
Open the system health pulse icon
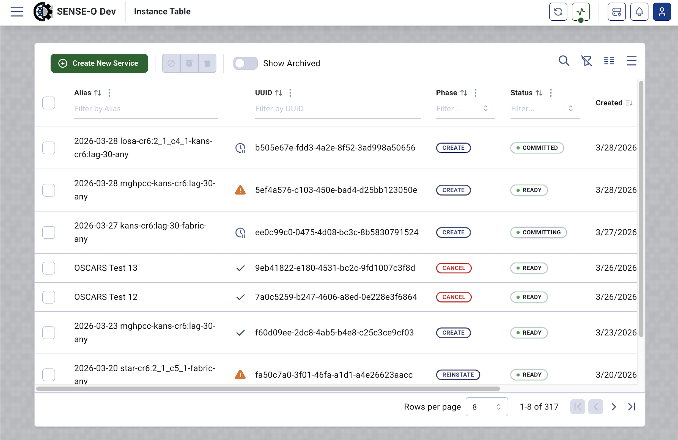580,12
